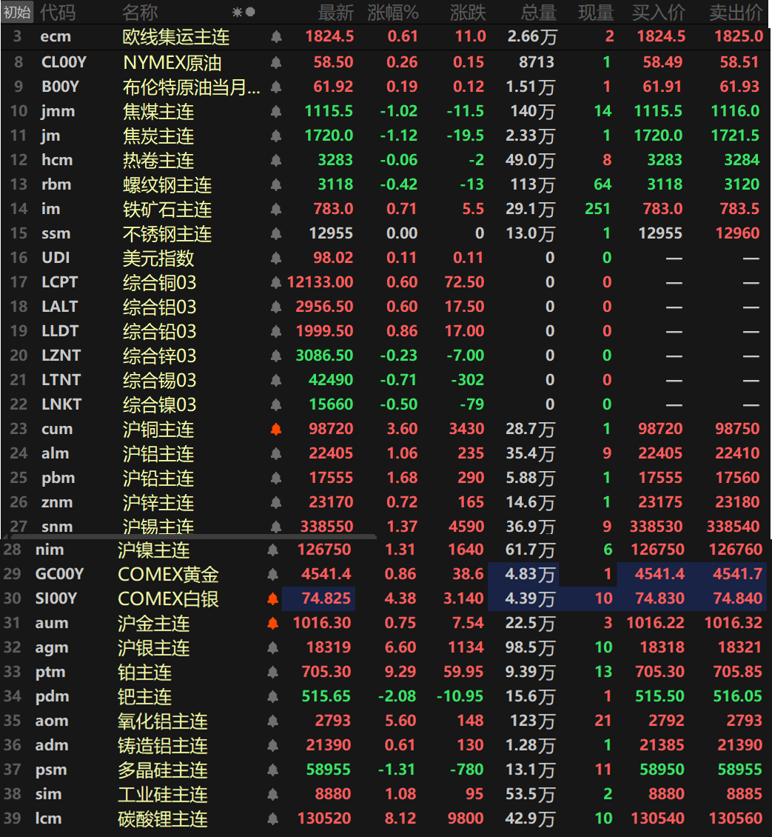Image resolution: width=772 pixels, height=837 pixels.
Task: Sort by the 最新 price column header
Action: tap(335, 12)
